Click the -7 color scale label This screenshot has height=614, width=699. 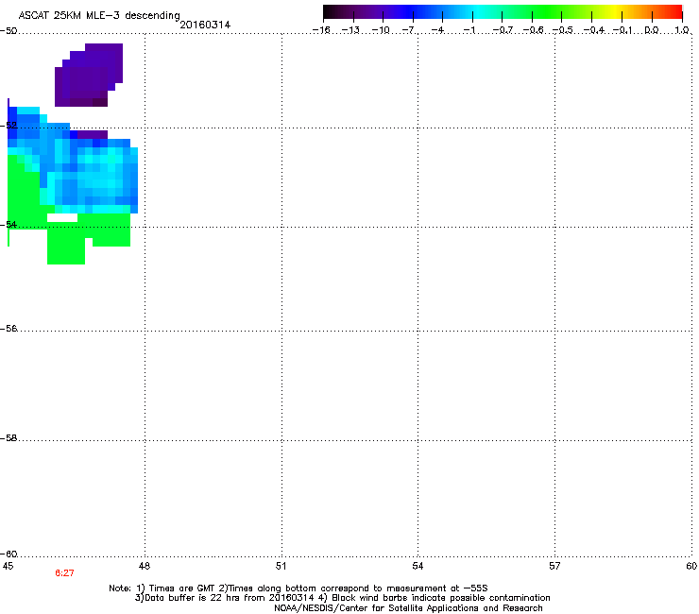[x=408, y=30]
